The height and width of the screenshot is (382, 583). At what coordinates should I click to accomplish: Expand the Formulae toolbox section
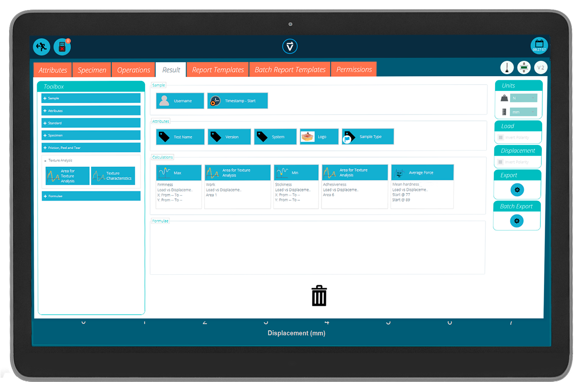(91, 196)
